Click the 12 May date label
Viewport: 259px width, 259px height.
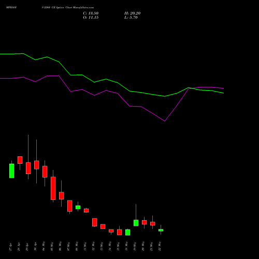(x=93, y=246)
